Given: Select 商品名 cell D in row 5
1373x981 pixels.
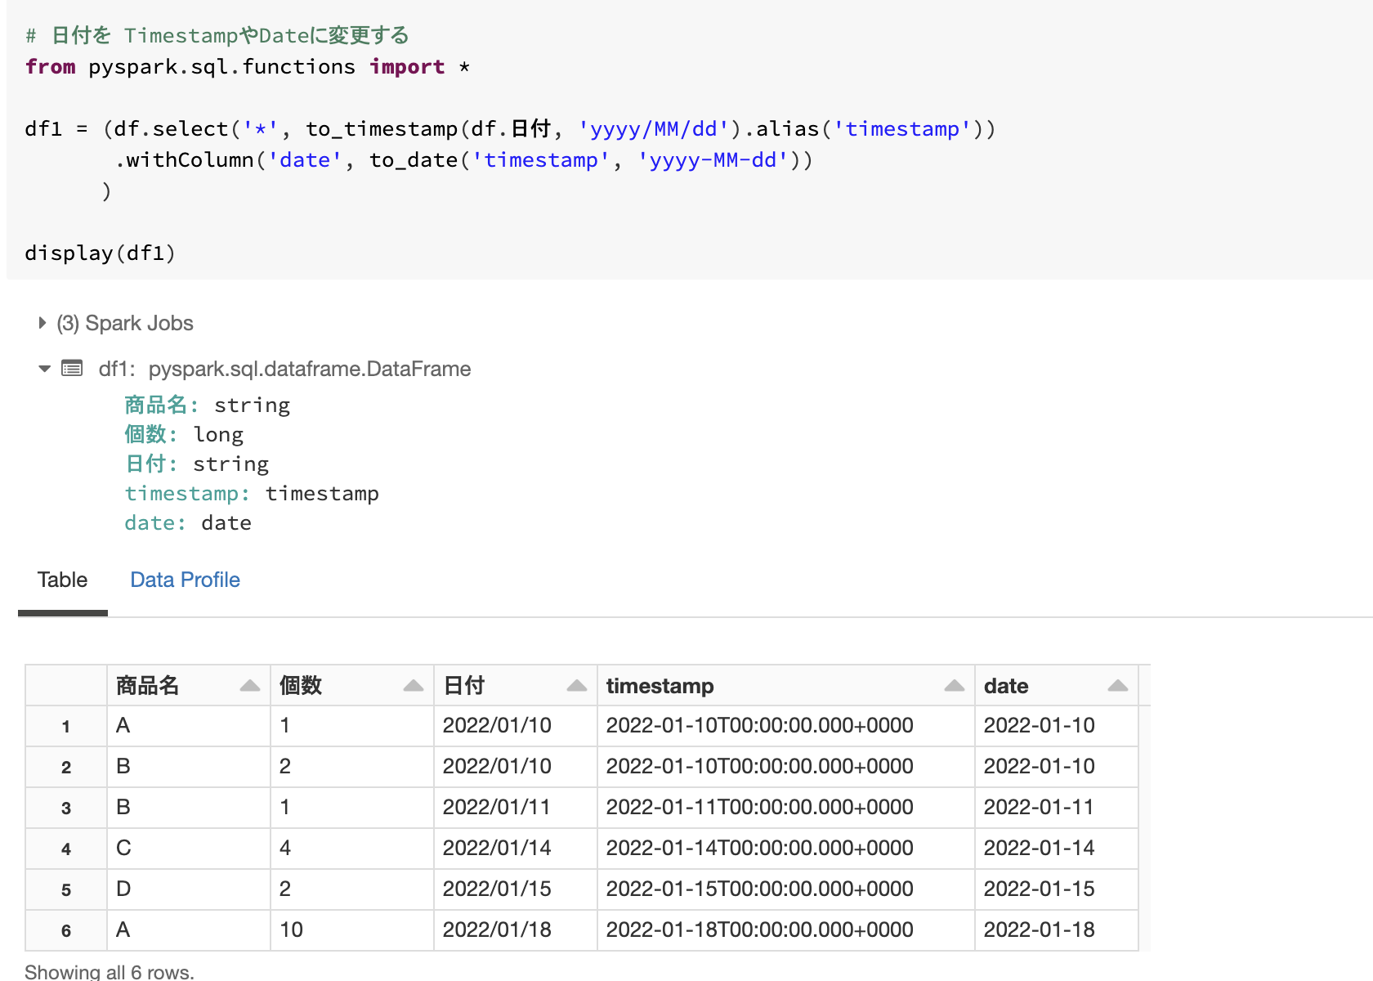Looking at the screenshot, I should click(x=189, y=889).
